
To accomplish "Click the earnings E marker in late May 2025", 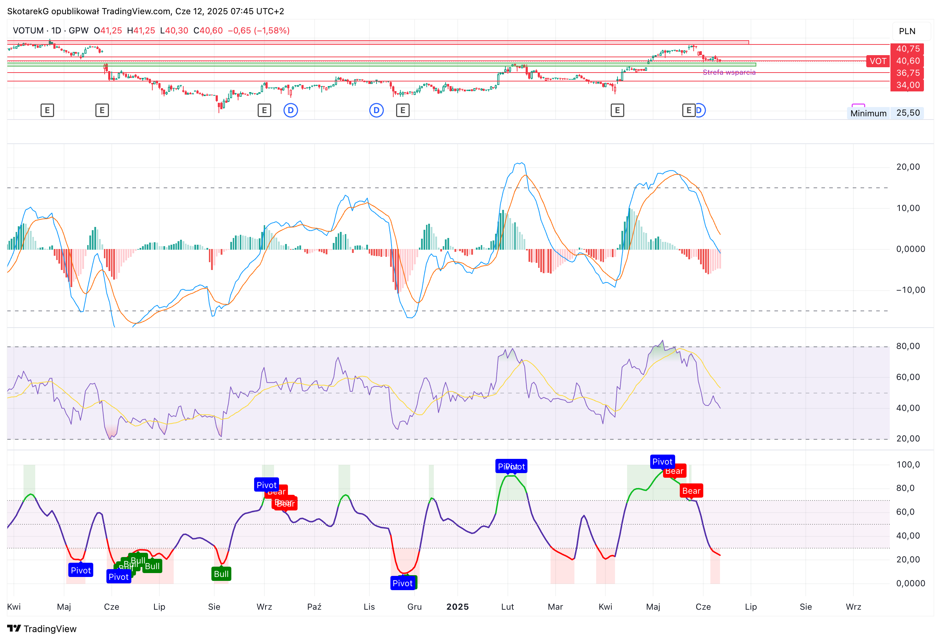I will coord(689,110).
